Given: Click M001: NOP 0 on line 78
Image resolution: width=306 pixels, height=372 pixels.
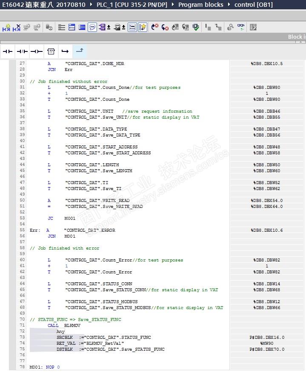Looking at the screenshot, I should point(45,367).
